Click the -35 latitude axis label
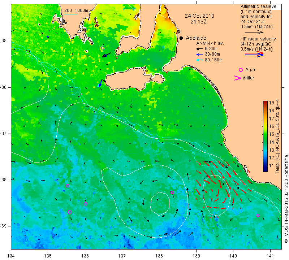This screenshot has width=289, height=260. (4, 41)
